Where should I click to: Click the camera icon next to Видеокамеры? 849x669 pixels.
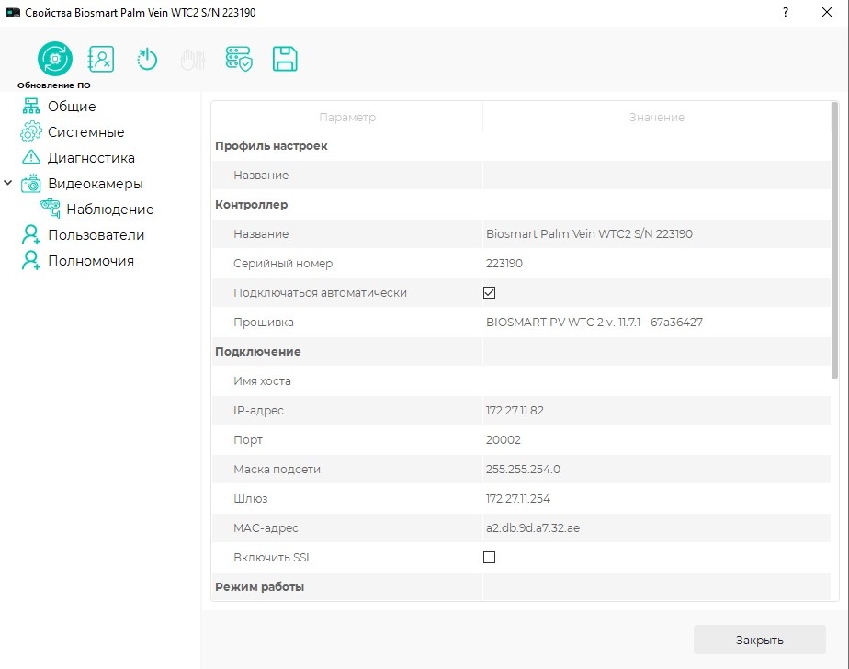pos(31,183)
